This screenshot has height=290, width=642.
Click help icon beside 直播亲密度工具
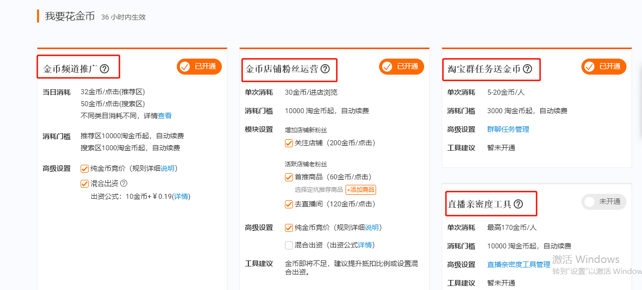tap(518, 204)
